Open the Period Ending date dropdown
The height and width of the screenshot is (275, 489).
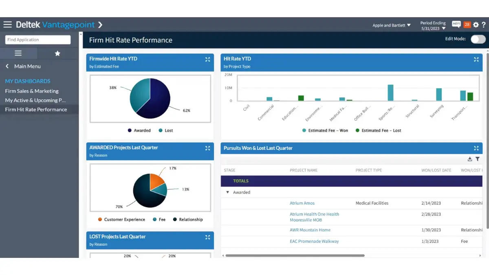click(433, 25)
